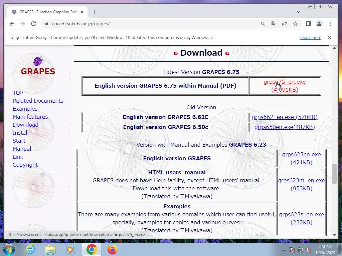Open Windows Media Player from taskbar
The width and height of the screenshot is (342, 256).
[71, 249]
